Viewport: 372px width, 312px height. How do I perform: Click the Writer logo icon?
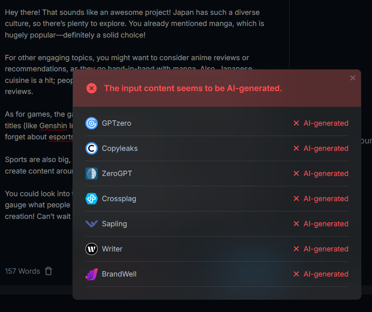pos(91,249)
